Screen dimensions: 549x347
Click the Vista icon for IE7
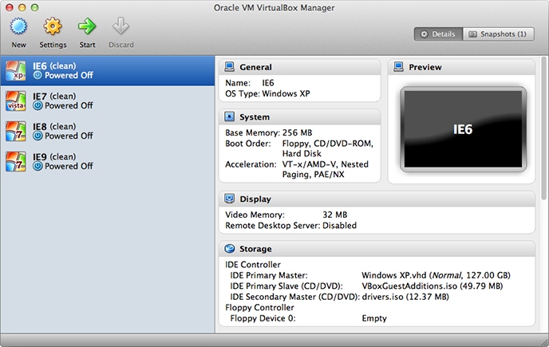(x=16, y=101)
